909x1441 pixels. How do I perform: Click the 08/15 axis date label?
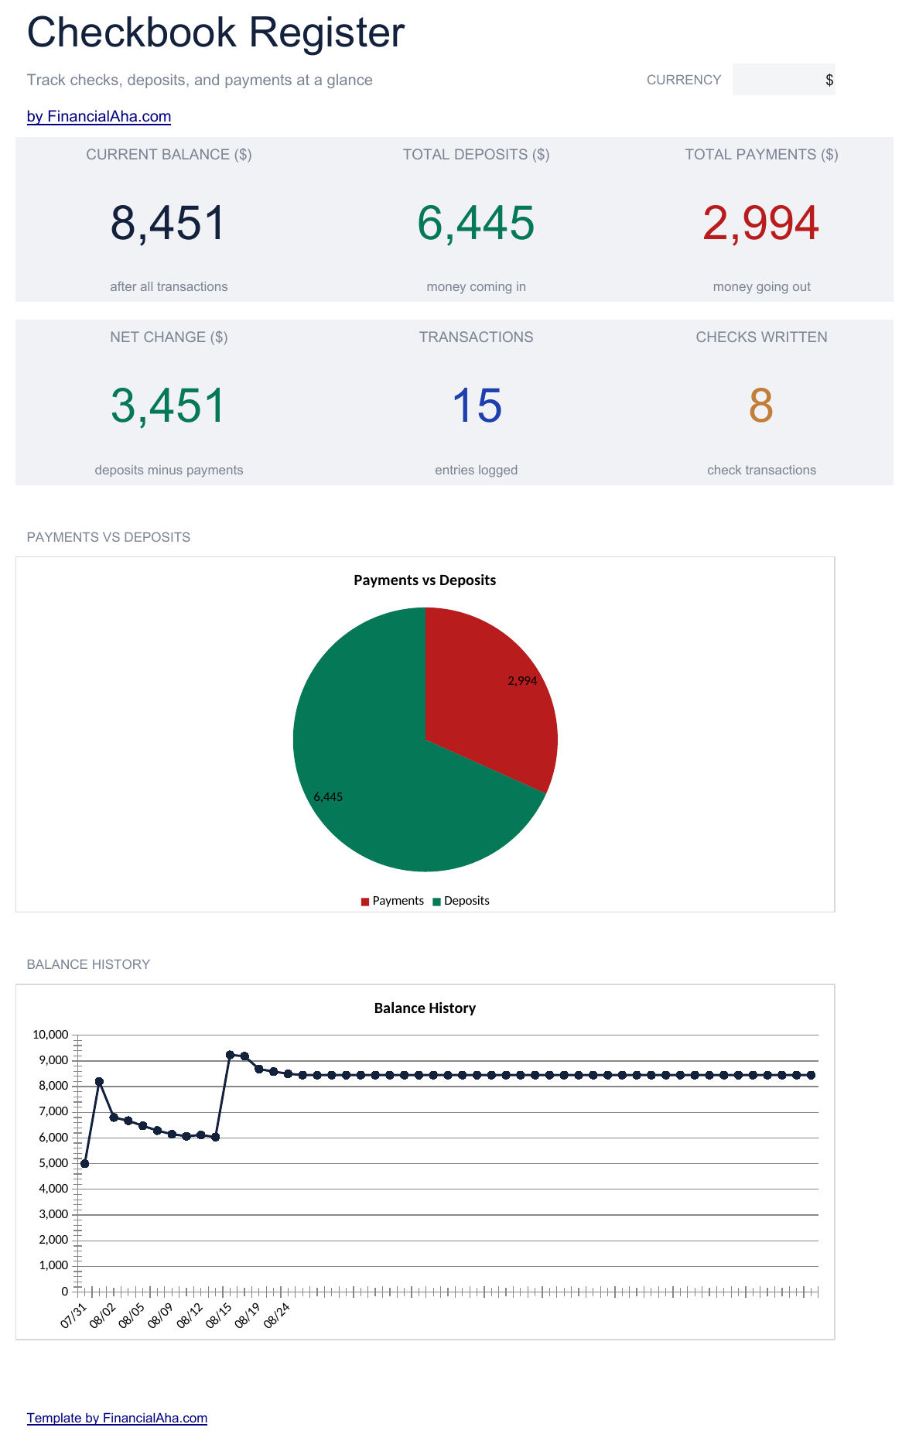pyautogui.click(x=219, y=1315)
